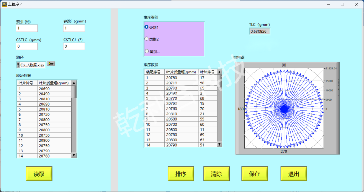Click the LabVIEW icon in title bar
The image size is (364, 192).
click(4, 4)
